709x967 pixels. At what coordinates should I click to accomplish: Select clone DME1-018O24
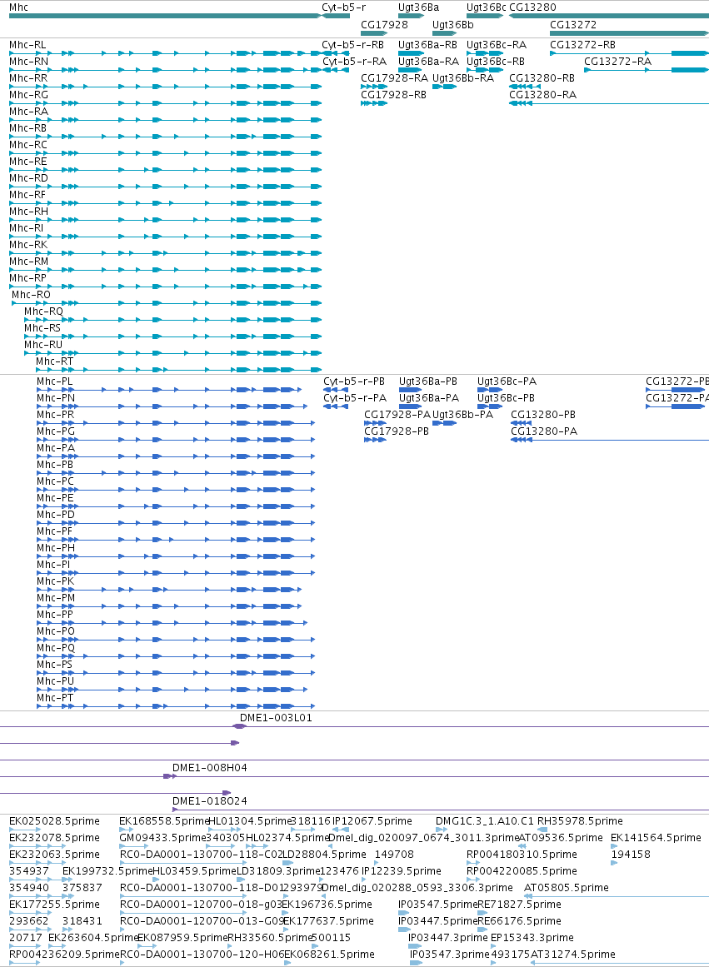click(x=210, y=802)
